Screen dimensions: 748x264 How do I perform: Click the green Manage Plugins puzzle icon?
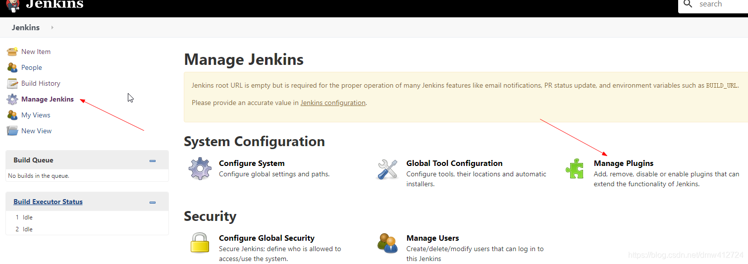point(575,169)
